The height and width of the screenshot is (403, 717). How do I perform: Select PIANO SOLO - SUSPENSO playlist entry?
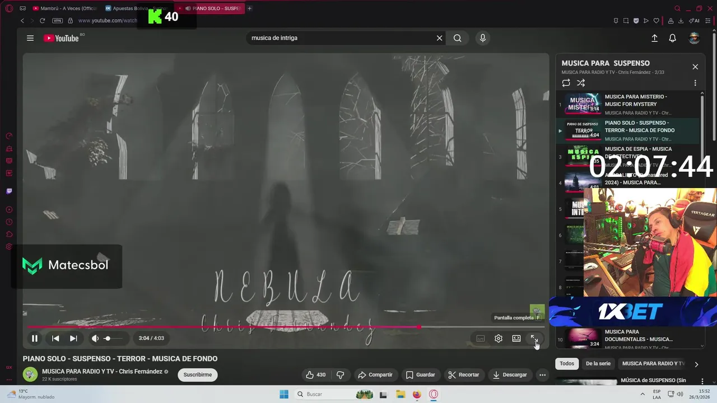tap(627, 130)
